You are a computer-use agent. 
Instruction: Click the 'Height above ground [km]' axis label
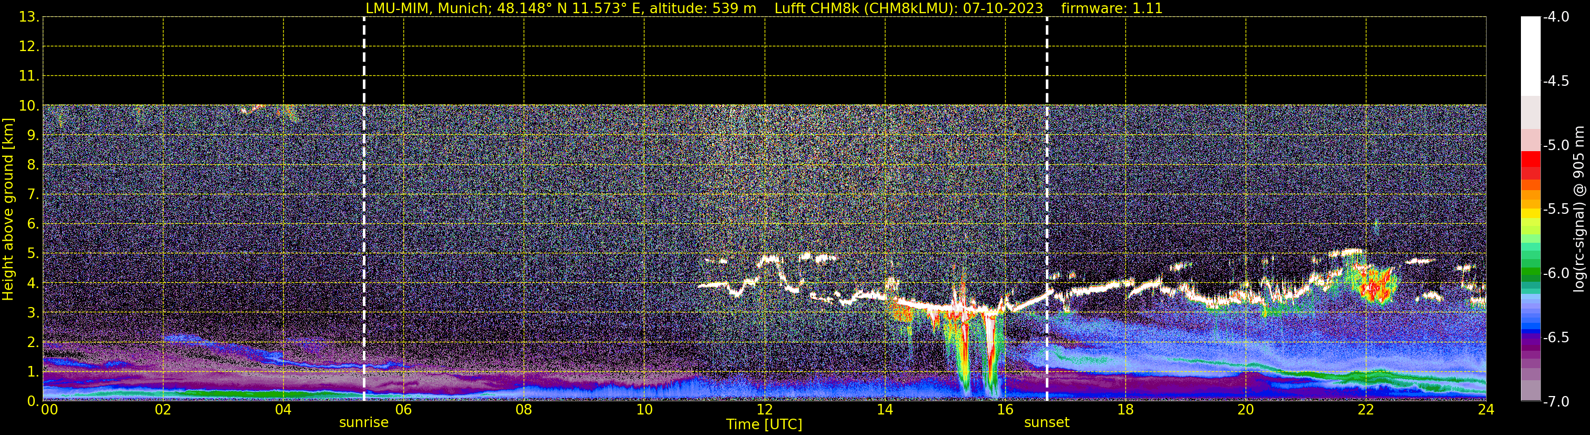(8, 210)
